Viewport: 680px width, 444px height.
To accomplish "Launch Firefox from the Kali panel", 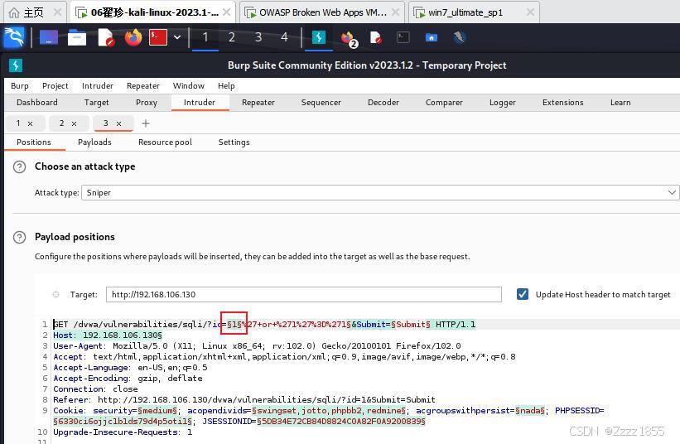I will 133,38.
